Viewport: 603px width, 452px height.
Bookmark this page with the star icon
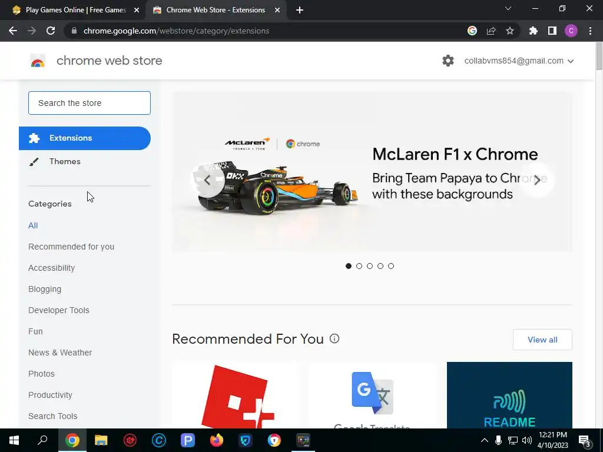point(510,31)
